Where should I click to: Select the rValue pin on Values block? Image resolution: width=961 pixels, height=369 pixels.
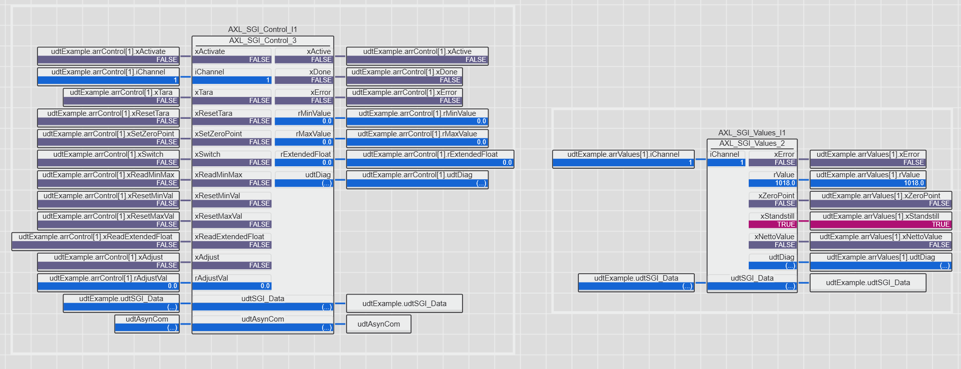[772, 179]
